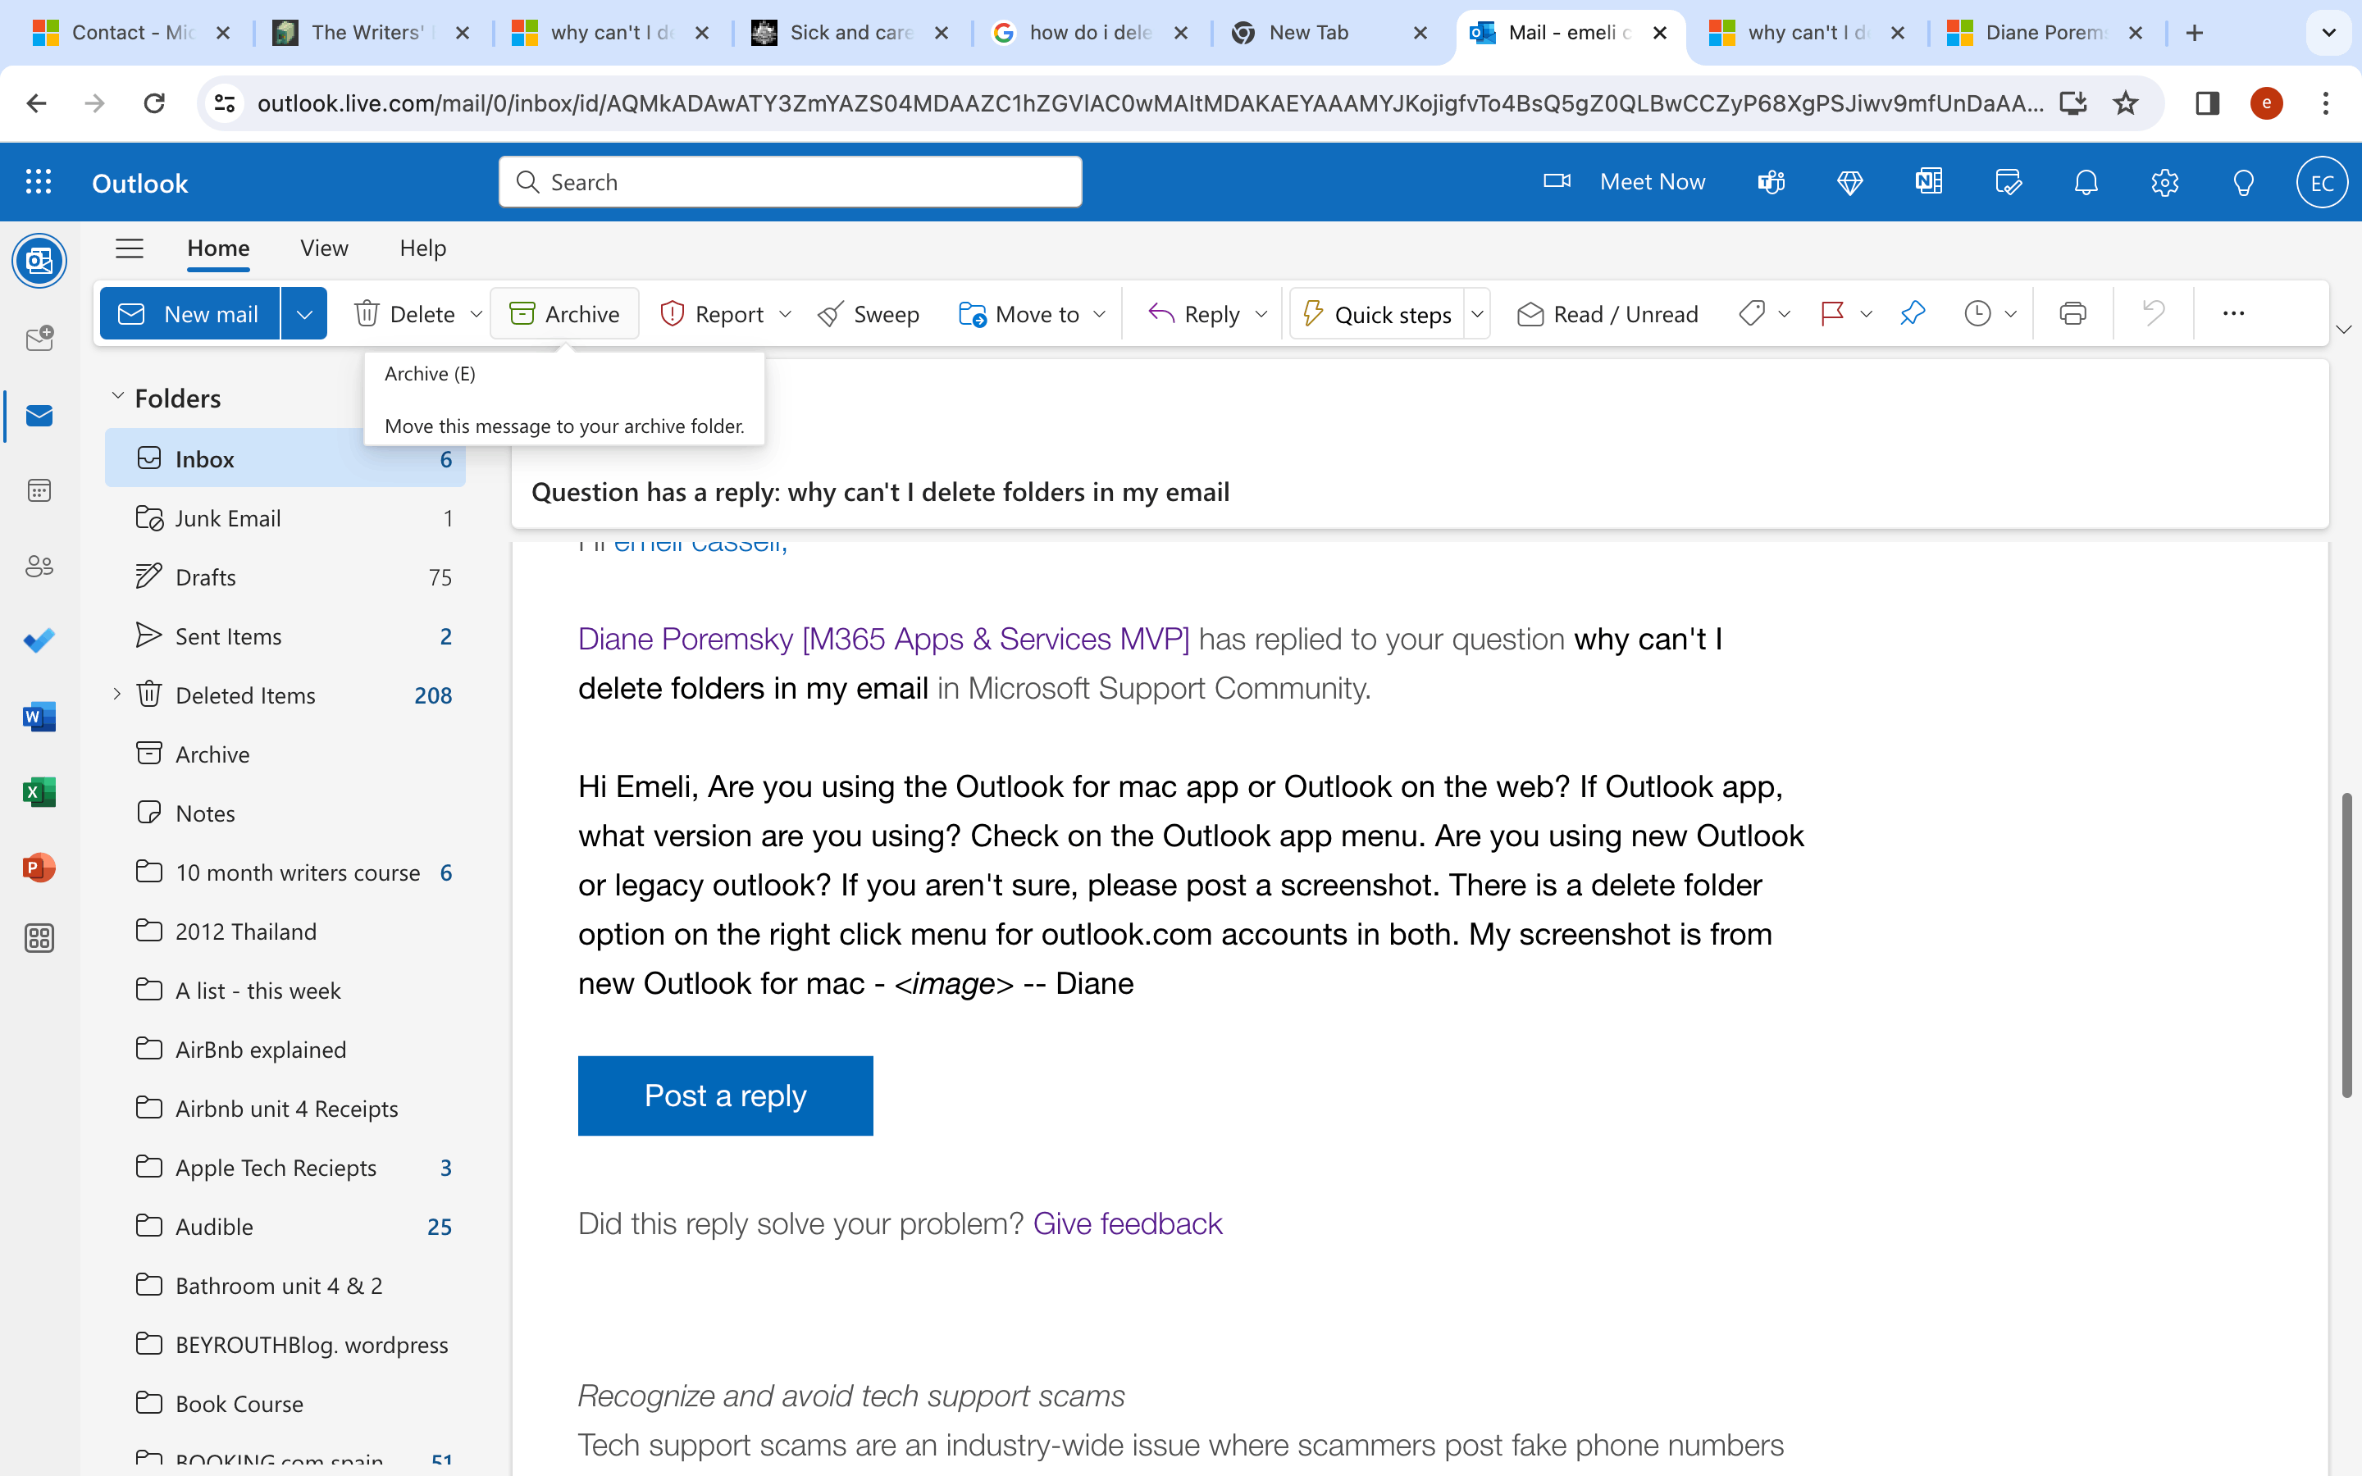Toggle the navigation pane hamburger button
This screenshot has height=1476, width=2362.
(x=129, y=248)
